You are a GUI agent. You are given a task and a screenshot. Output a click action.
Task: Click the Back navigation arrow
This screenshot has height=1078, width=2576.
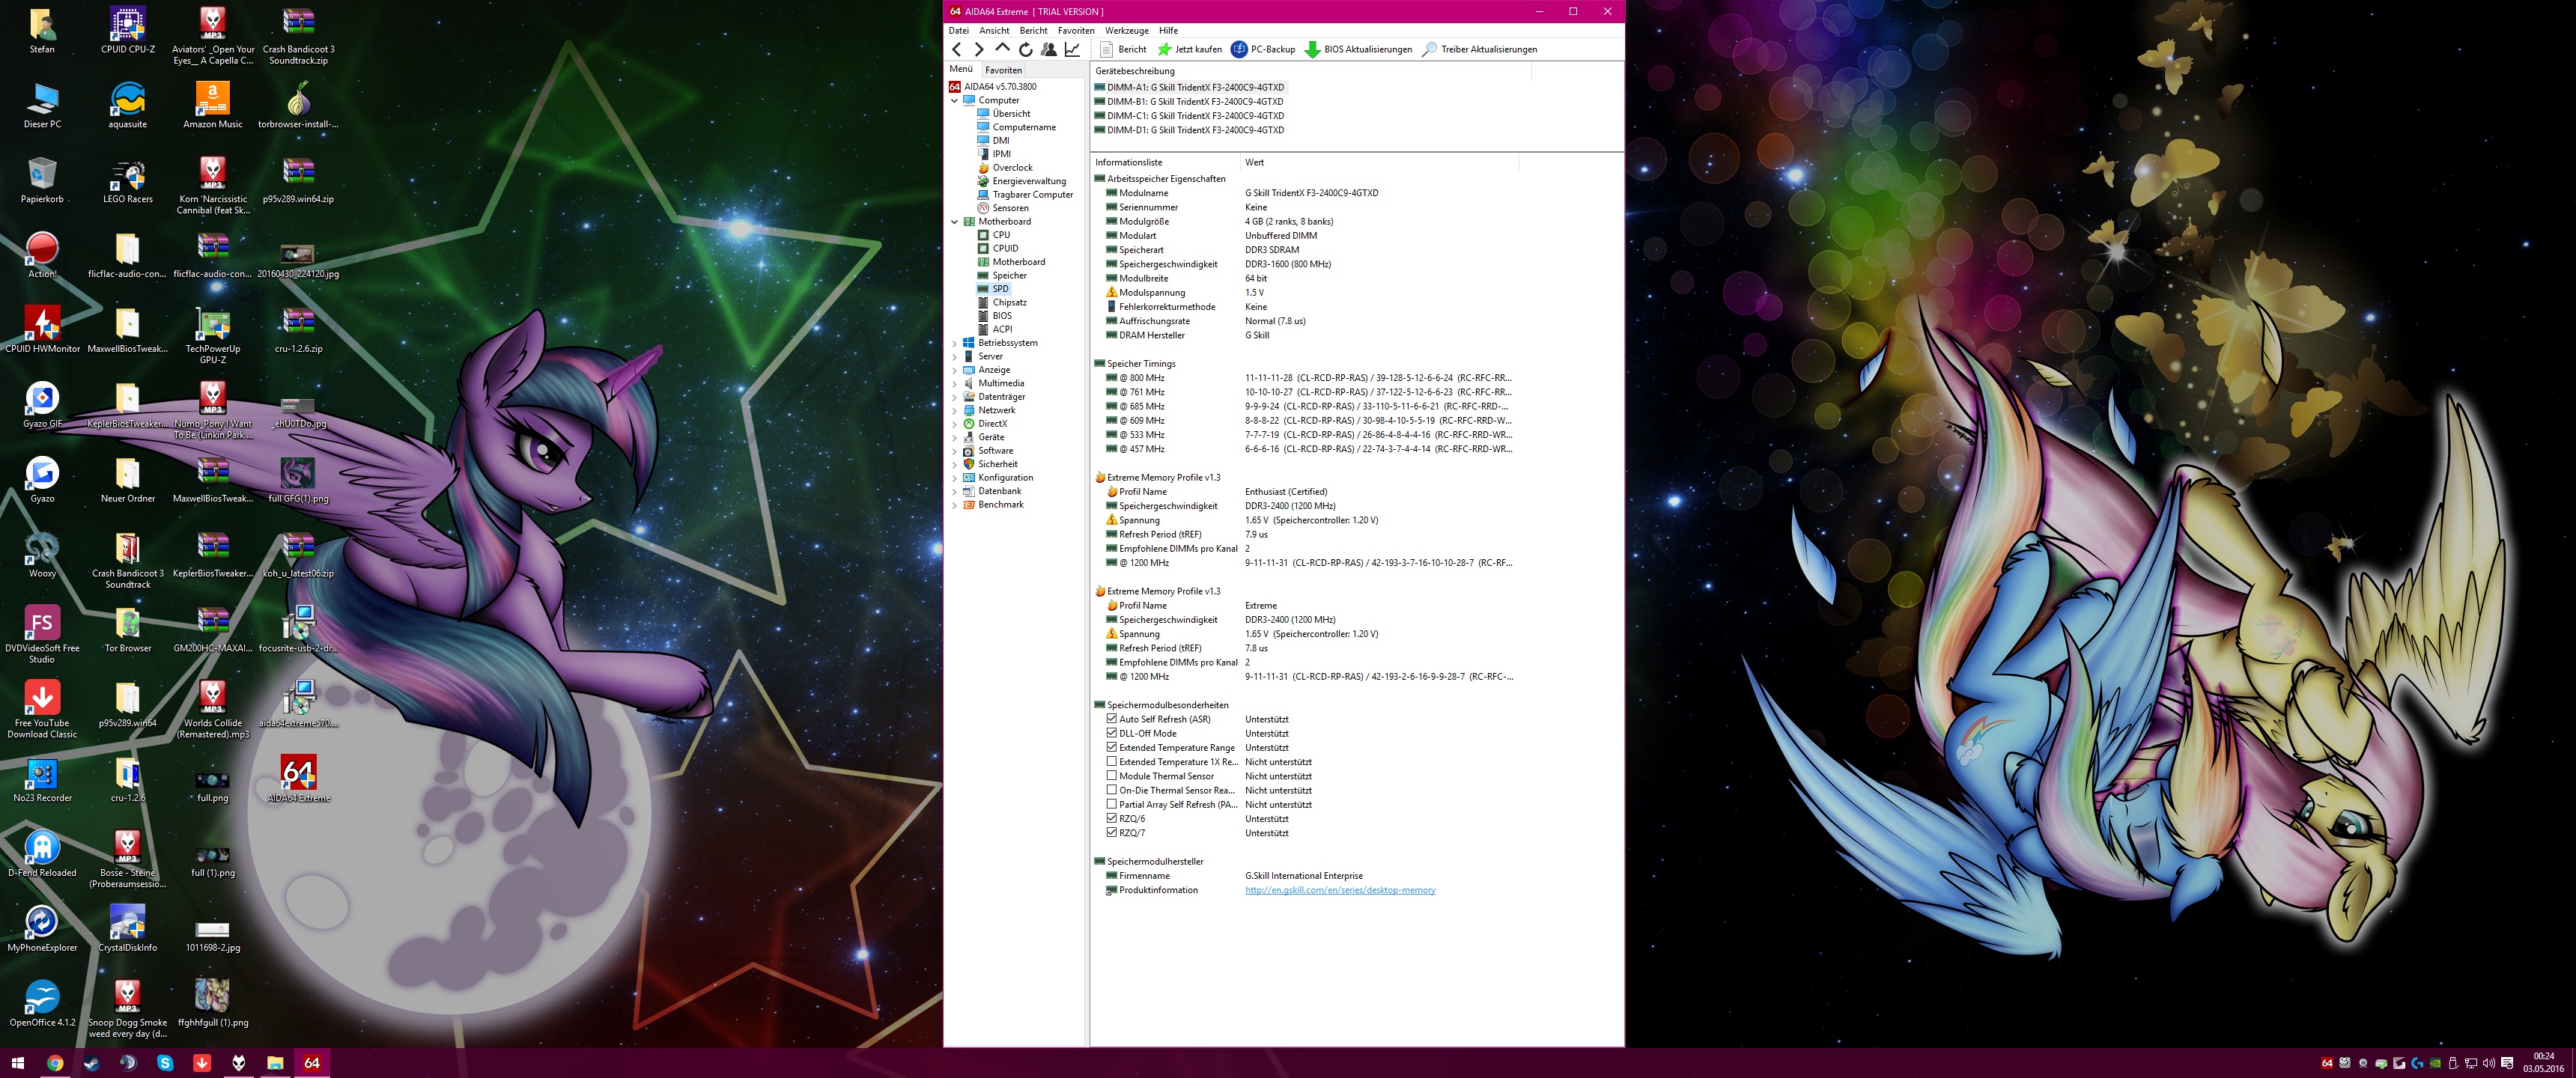tap(957, 49)
